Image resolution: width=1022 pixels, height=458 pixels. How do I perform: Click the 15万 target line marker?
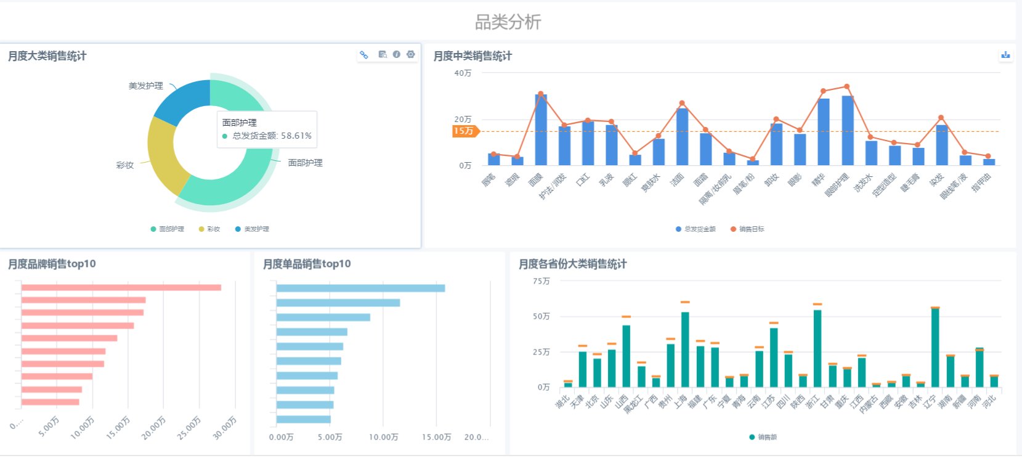pyautogui.click(x=465, y=131)
